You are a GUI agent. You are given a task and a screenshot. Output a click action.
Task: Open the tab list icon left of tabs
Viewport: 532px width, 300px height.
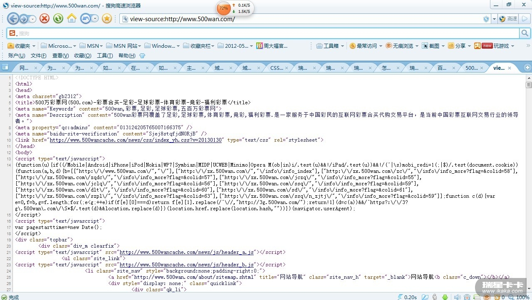tap(5, 67)
